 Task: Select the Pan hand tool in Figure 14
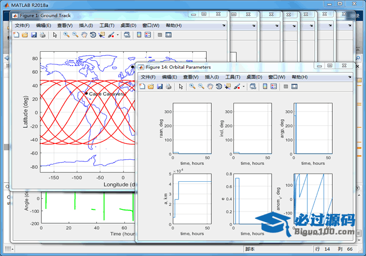(210, 87)
